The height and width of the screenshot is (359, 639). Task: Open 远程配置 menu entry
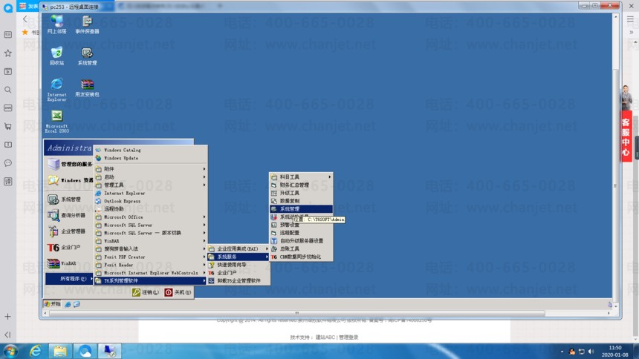click(301, 233)
